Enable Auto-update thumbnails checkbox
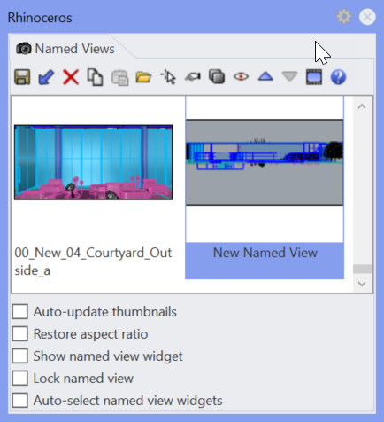This screenshot has width=384, height=422. click(20, 312)
